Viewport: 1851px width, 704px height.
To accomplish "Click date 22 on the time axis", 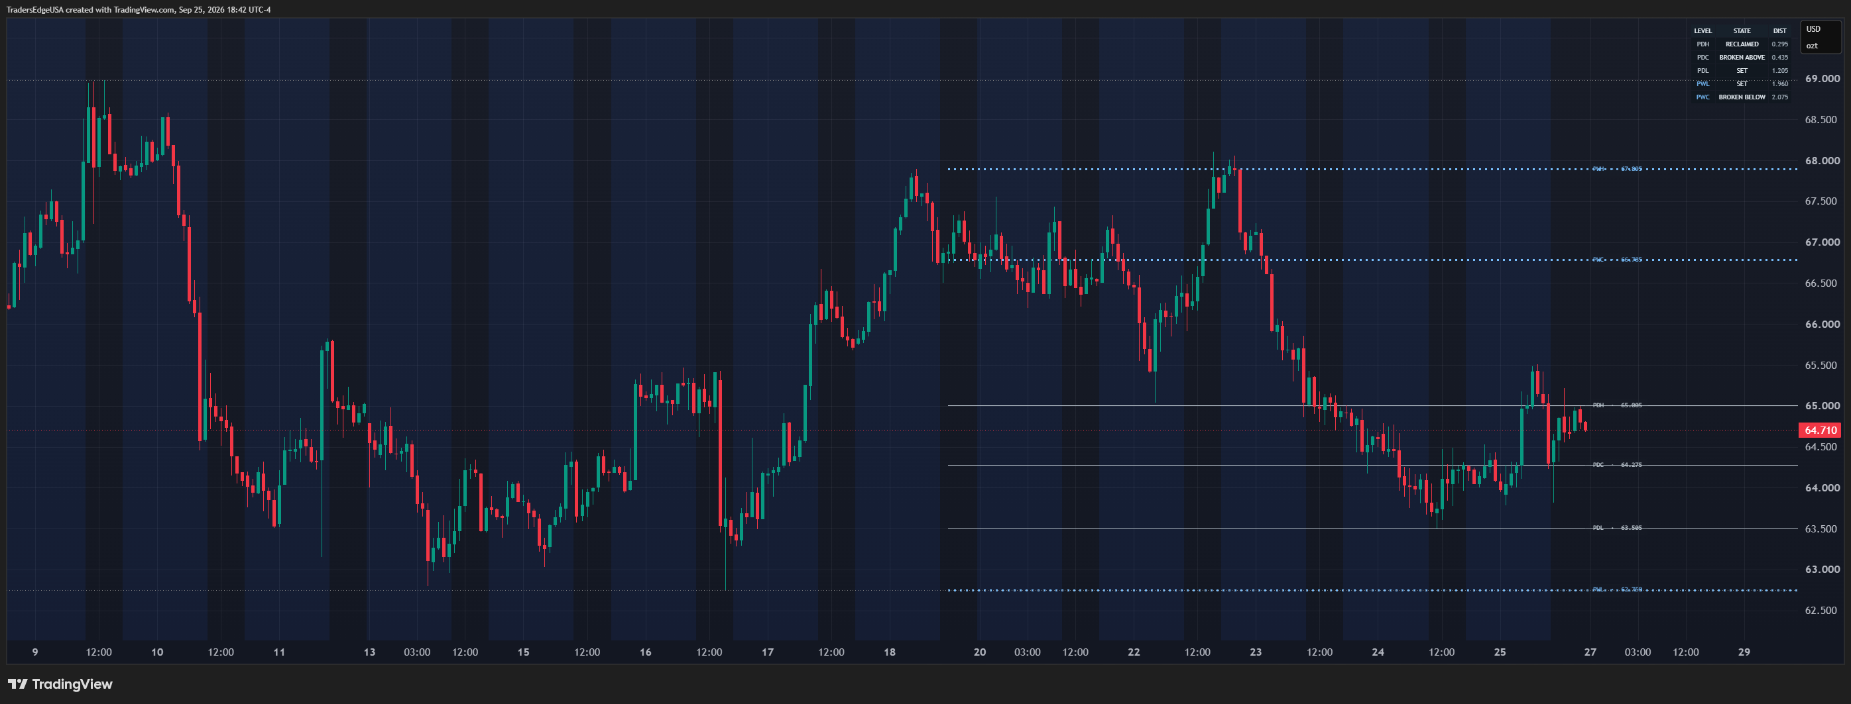I will coord(1134,652).
